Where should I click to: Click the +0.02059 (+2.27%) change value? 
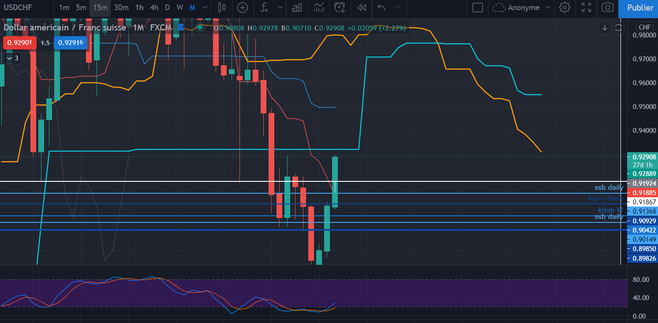(x=377, y=28)
